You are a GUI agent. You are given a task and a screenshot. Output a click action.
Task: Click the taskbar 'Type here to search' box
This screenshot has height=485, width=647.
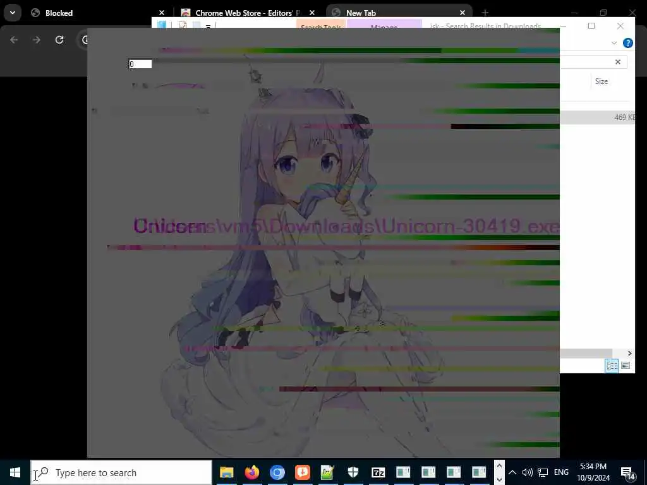[121, 472]
